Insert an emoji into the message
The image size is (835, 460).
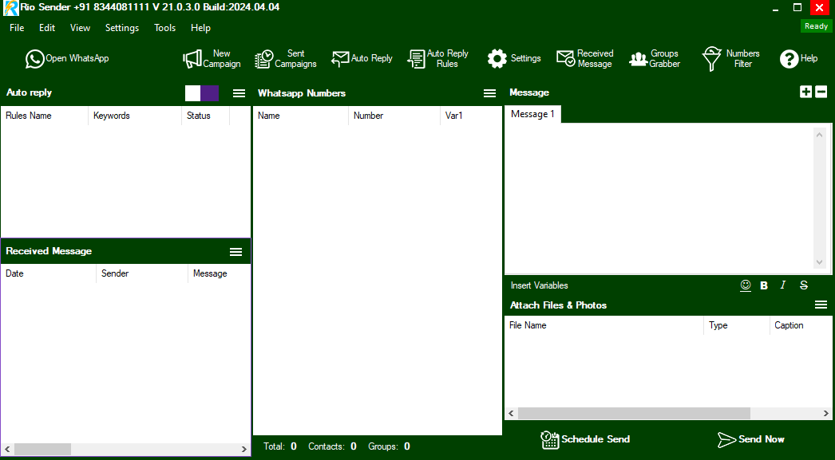746,285
